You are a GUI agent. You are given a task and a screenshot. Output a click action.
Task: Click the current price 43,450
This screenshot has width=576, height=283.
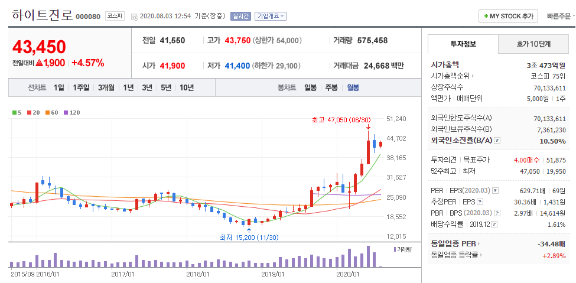40,47
